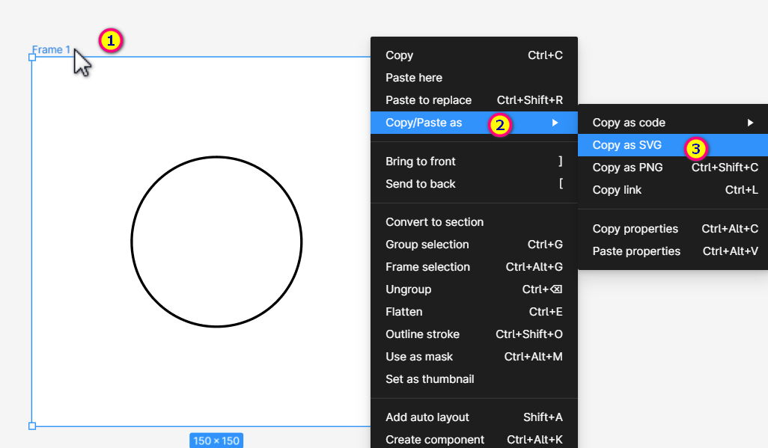
Task: Expand the Copy/Paste as submenu
Action: coord(424,123)
